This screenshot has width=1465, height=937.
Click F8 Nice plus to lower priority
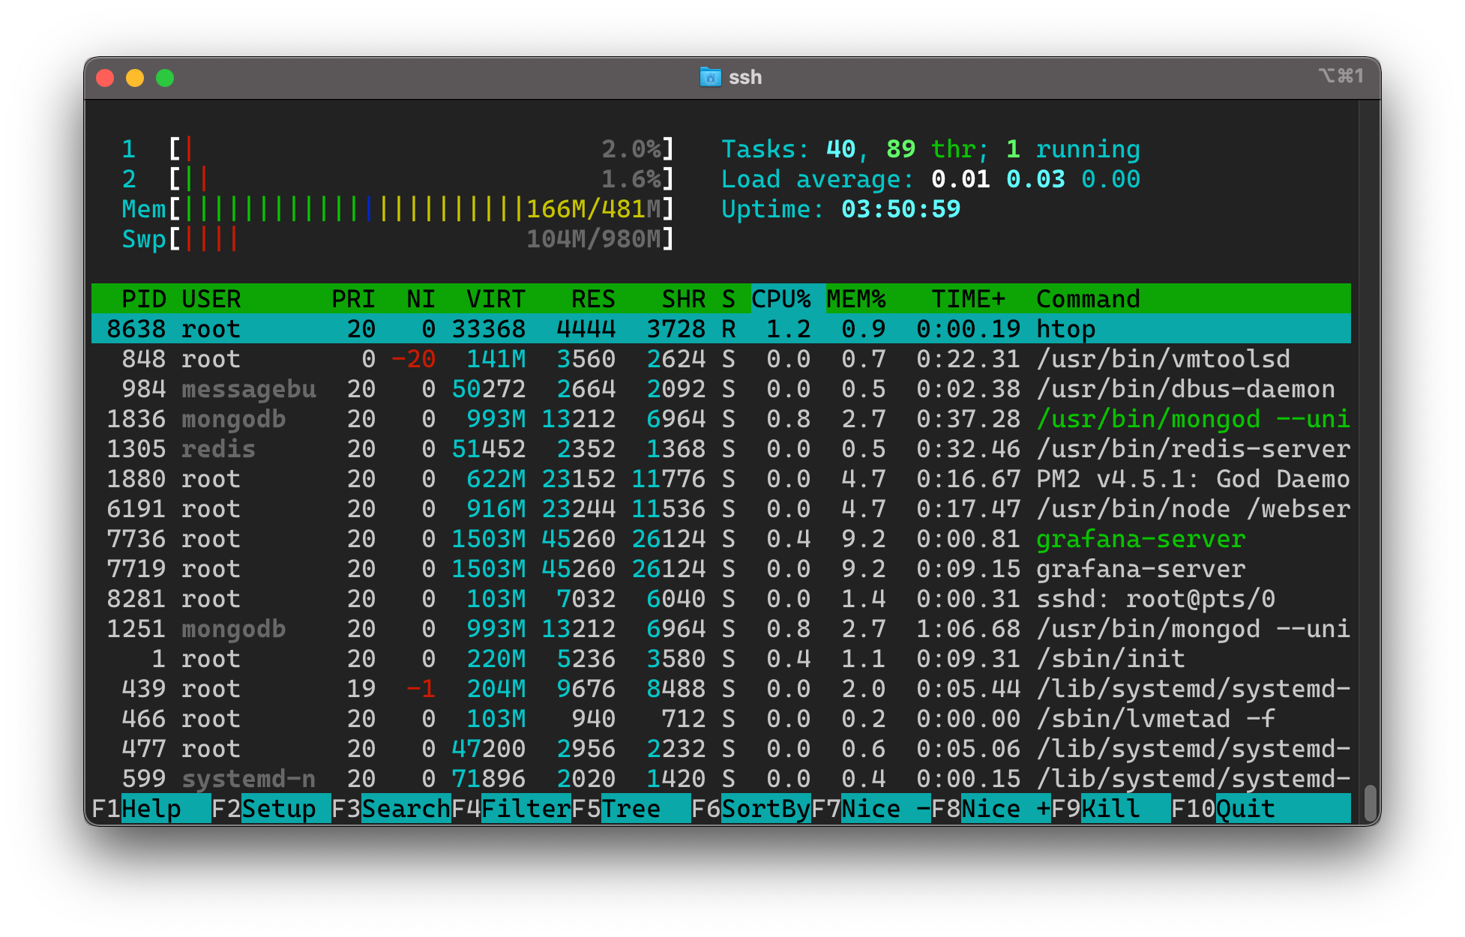coord(990,809)
